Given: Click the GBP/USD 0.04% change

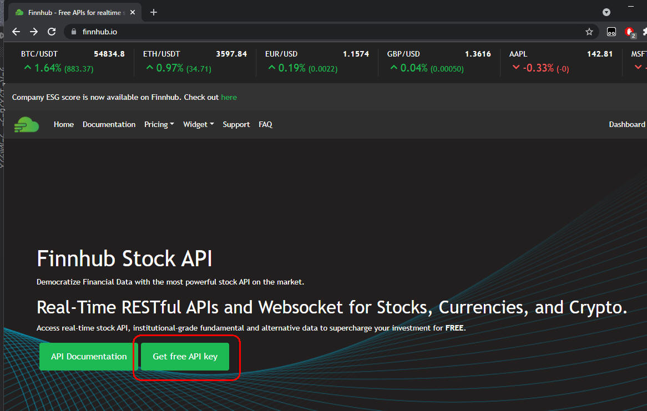Looking at the screenshot, I should click(414, 68).
